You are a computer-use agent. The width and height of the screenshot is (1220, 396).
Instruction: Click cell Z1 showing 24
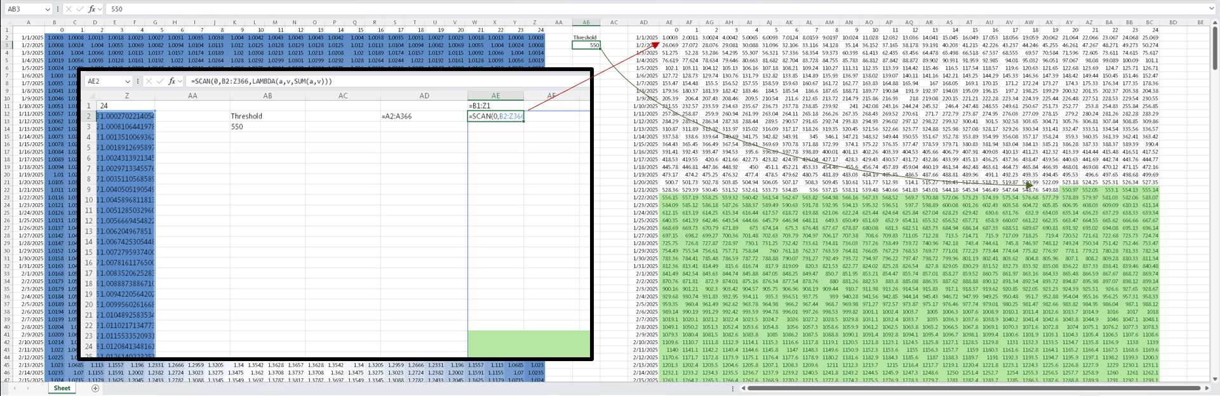click(535, 30)
